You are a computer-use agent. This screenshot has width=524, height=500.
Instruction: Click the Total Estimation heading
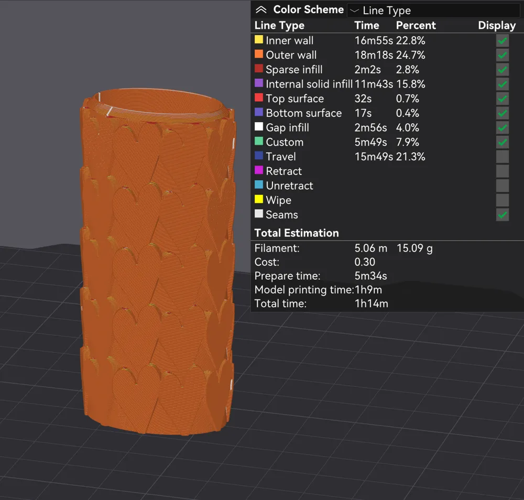point(297,233)
